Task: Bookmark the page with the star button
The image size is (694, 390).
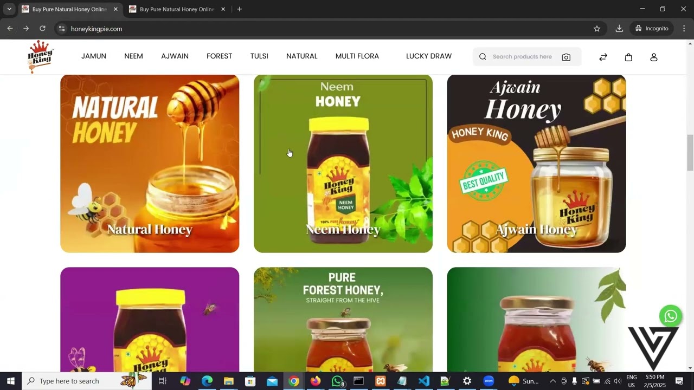Action: (596, 29)
